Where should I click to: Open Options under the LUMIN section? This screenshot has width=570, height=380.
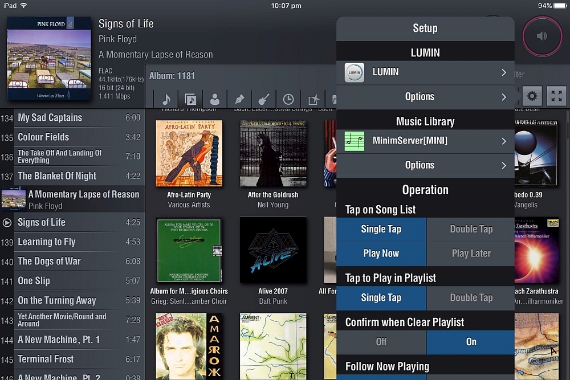click(x=425, y=97)
